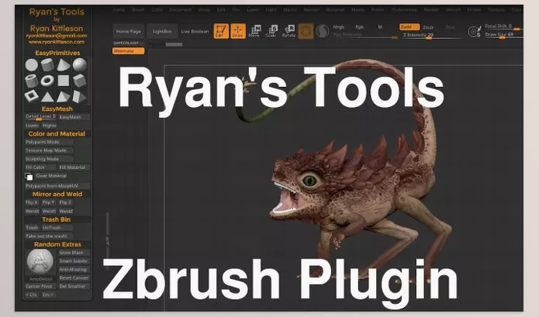The image size is (539, 317).
Task: Click the Trash button
Action: (x=32, y=228)
